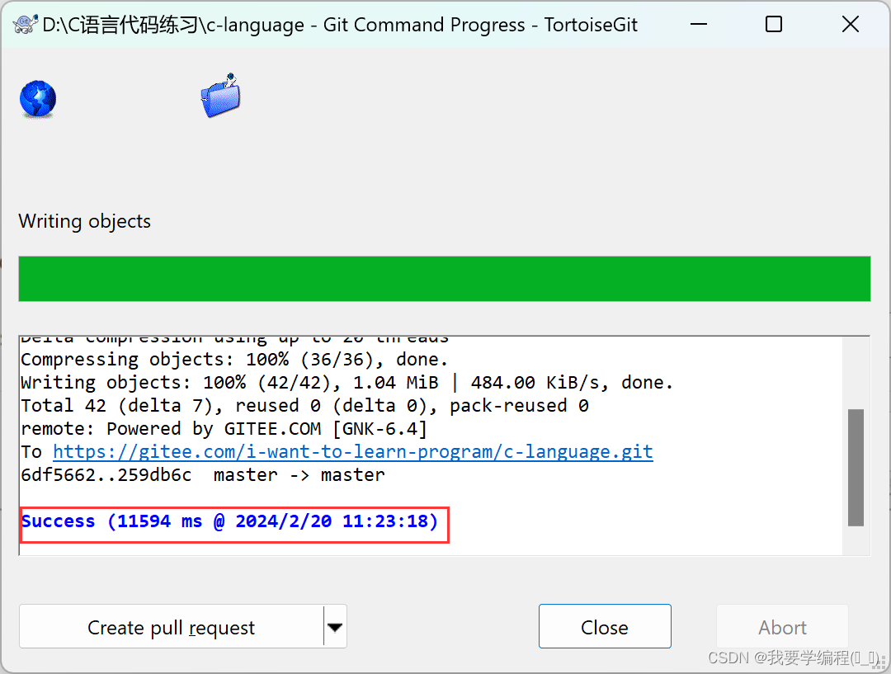Open the gitee.com c-language.git link
891x674 pixels.
(353, 452)
